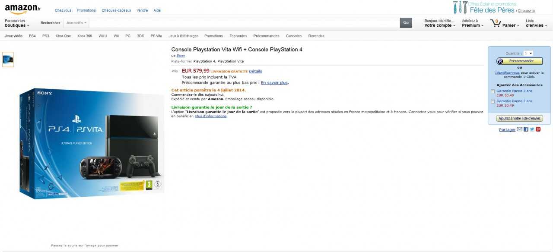
Task: Open the Votre compte dropdown
Action: [440, 23]
